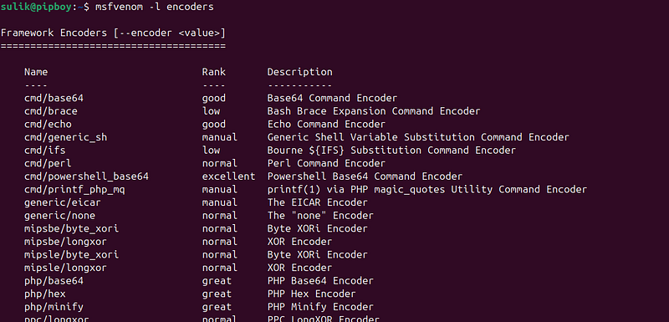Select the cmd/generic_sh encoder name
This screenshot has width=669, height=322.
tap(66, 137)
